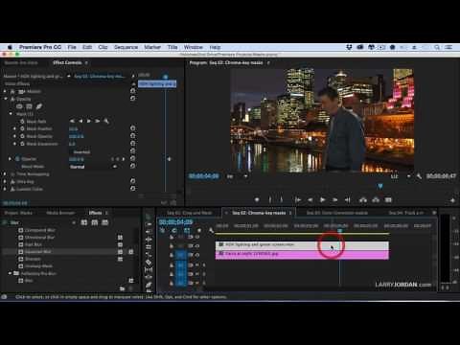Image resolution: width=460 pixels, height=345 pixels.
Task: Click the Program monitor playhead marker
Action: pos(380,186)
